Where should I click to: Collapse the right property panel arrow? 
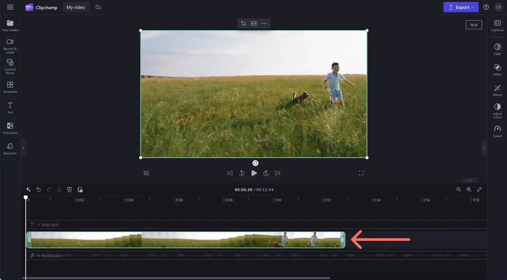484,148
